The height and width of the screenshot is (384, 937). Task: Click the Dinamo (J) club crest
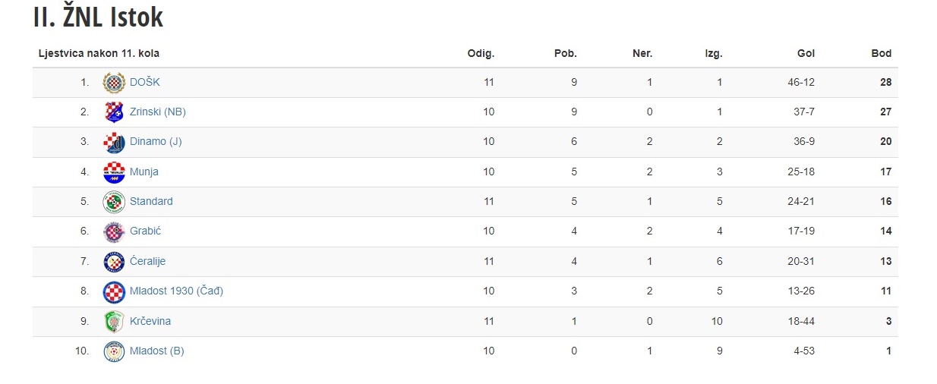(114, 142)
